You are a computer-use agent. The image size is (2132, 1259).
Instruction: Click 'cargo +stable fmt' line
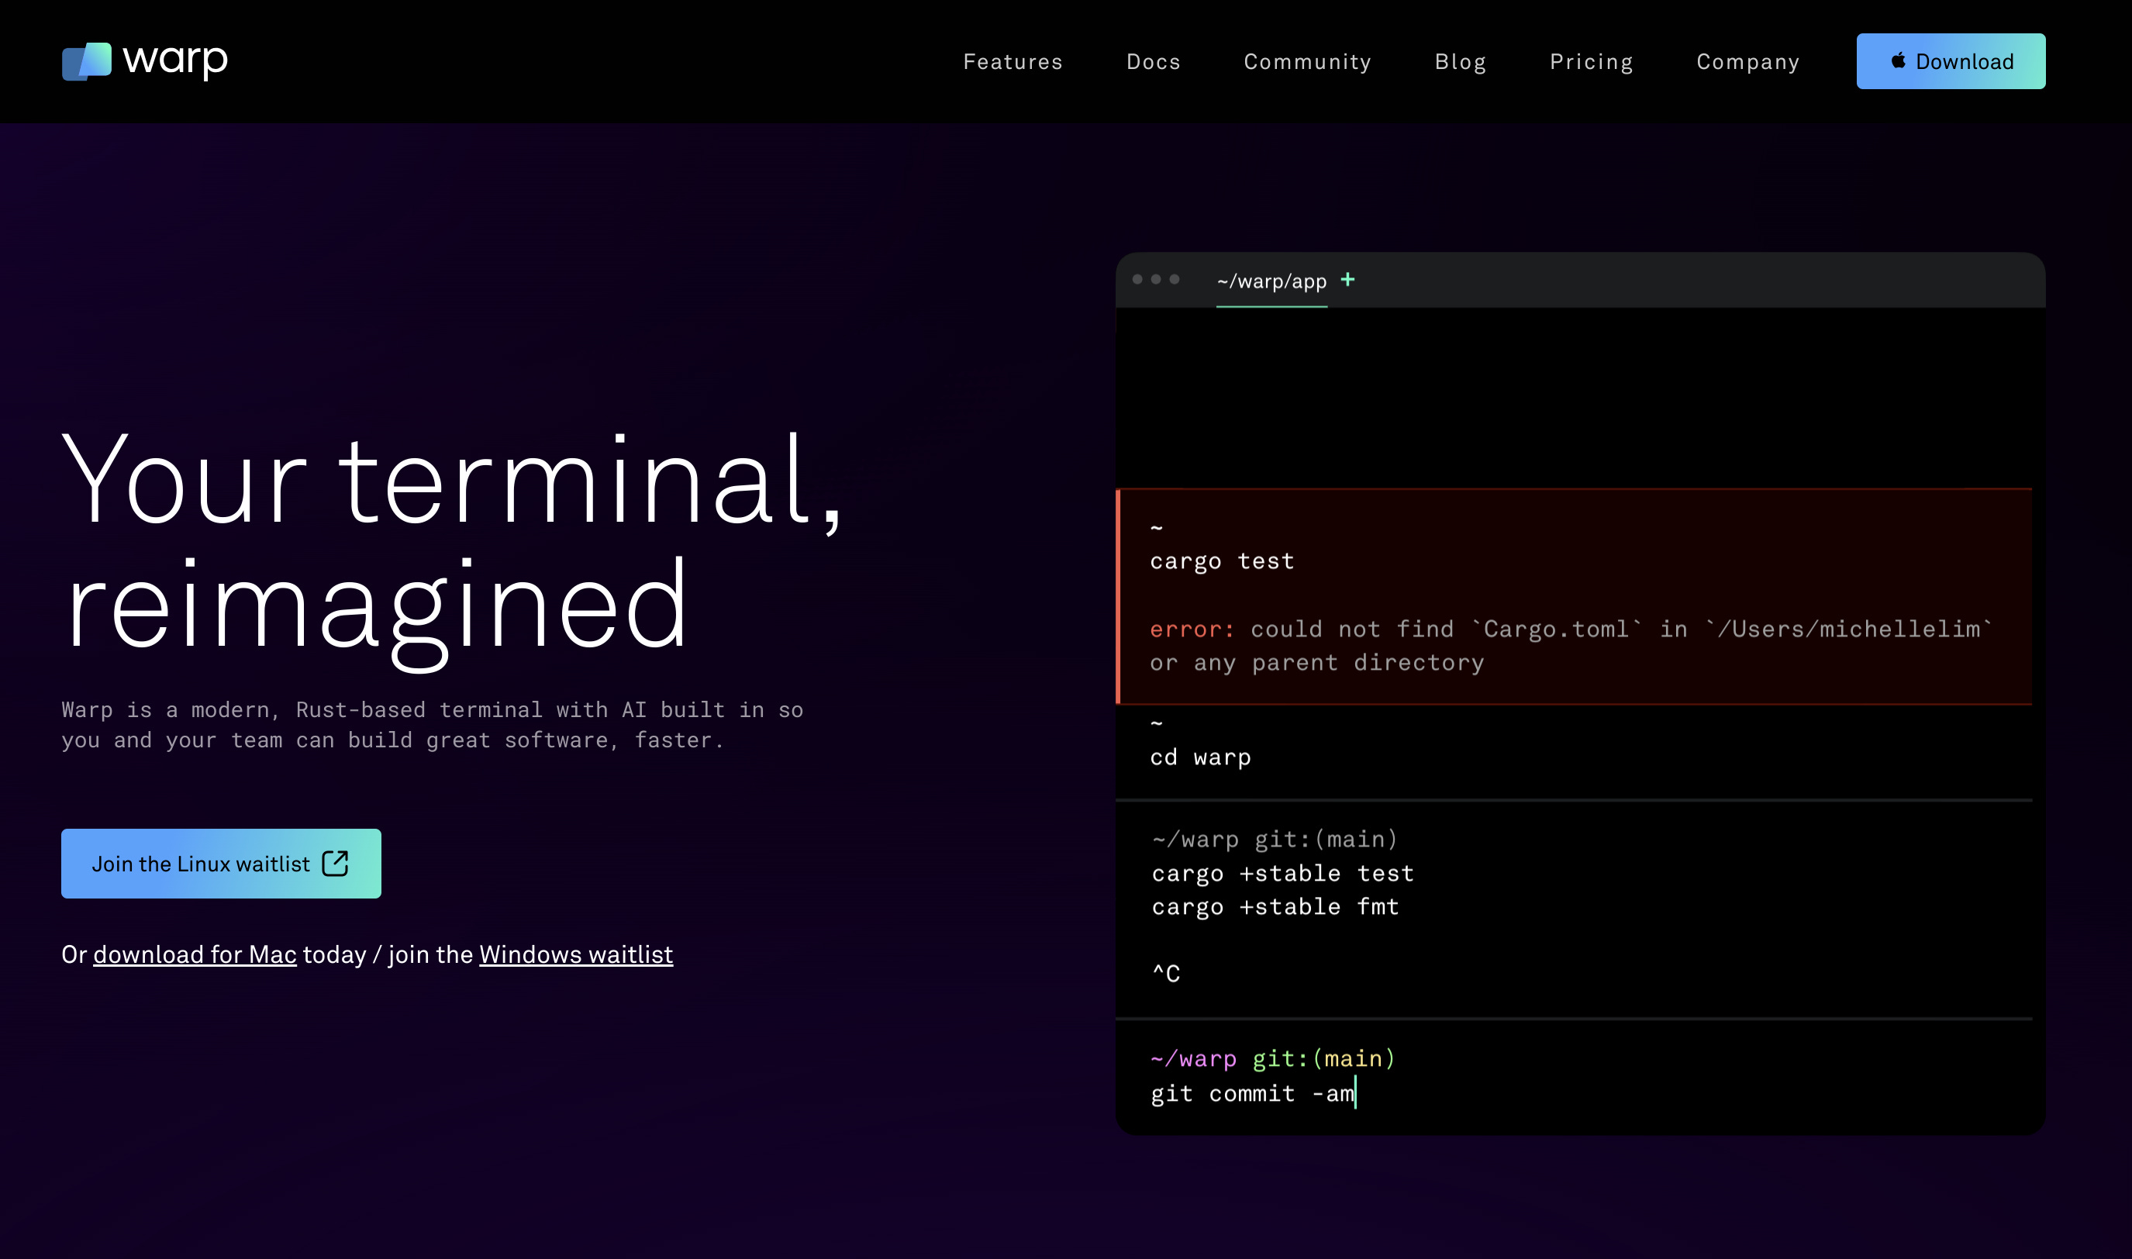point(1275,907)
